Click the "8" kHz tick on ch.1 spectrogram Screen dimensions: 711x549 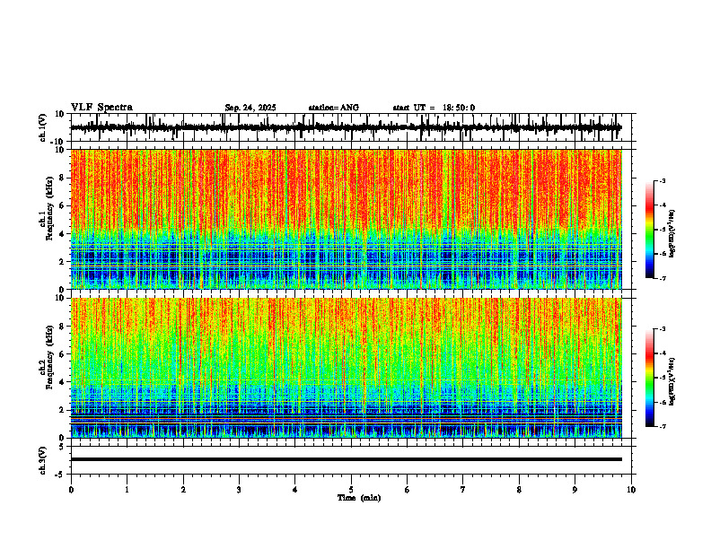coord(64,178)
